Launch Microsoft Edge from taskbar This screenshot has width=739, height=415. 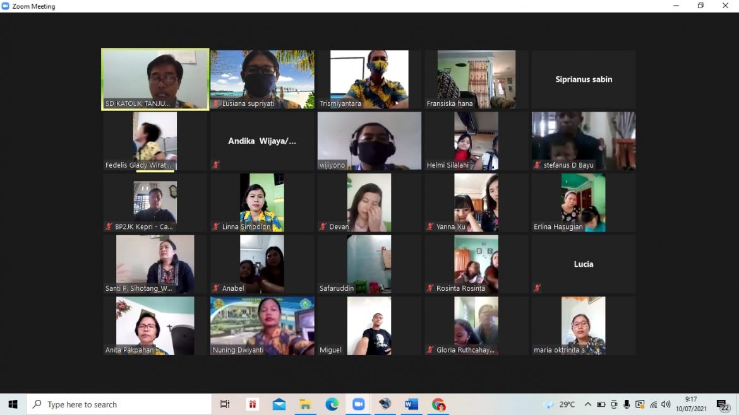[332, 404]
